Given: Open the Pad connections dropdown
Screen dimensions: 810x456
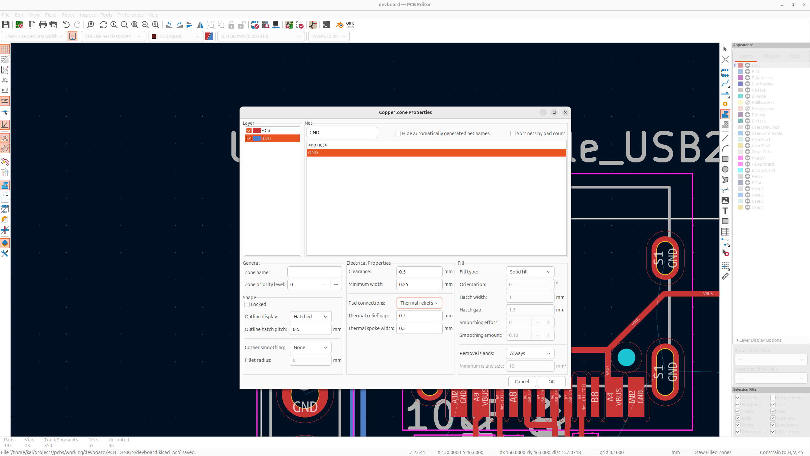Looking at the screenshot, I should [x=419, y=303].
